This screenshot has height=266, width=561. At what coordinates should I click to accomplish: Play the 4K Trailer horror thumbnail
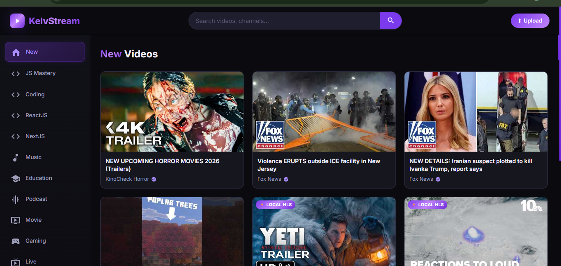point(172,112)
